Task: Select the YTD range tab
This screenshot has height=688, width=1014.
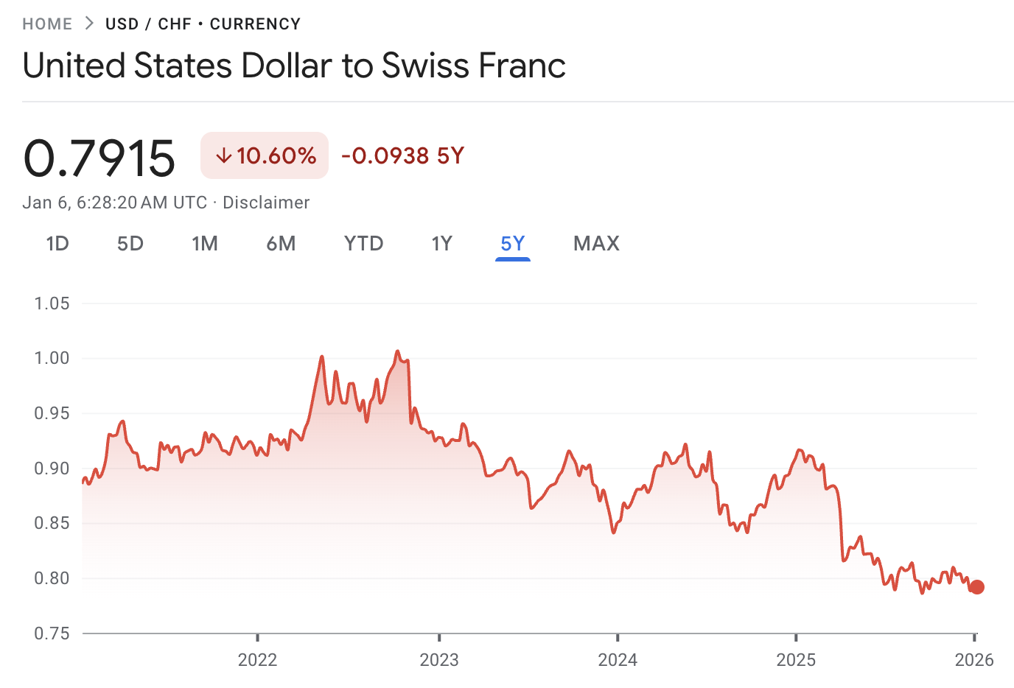Action: click(x=363, y=243)
